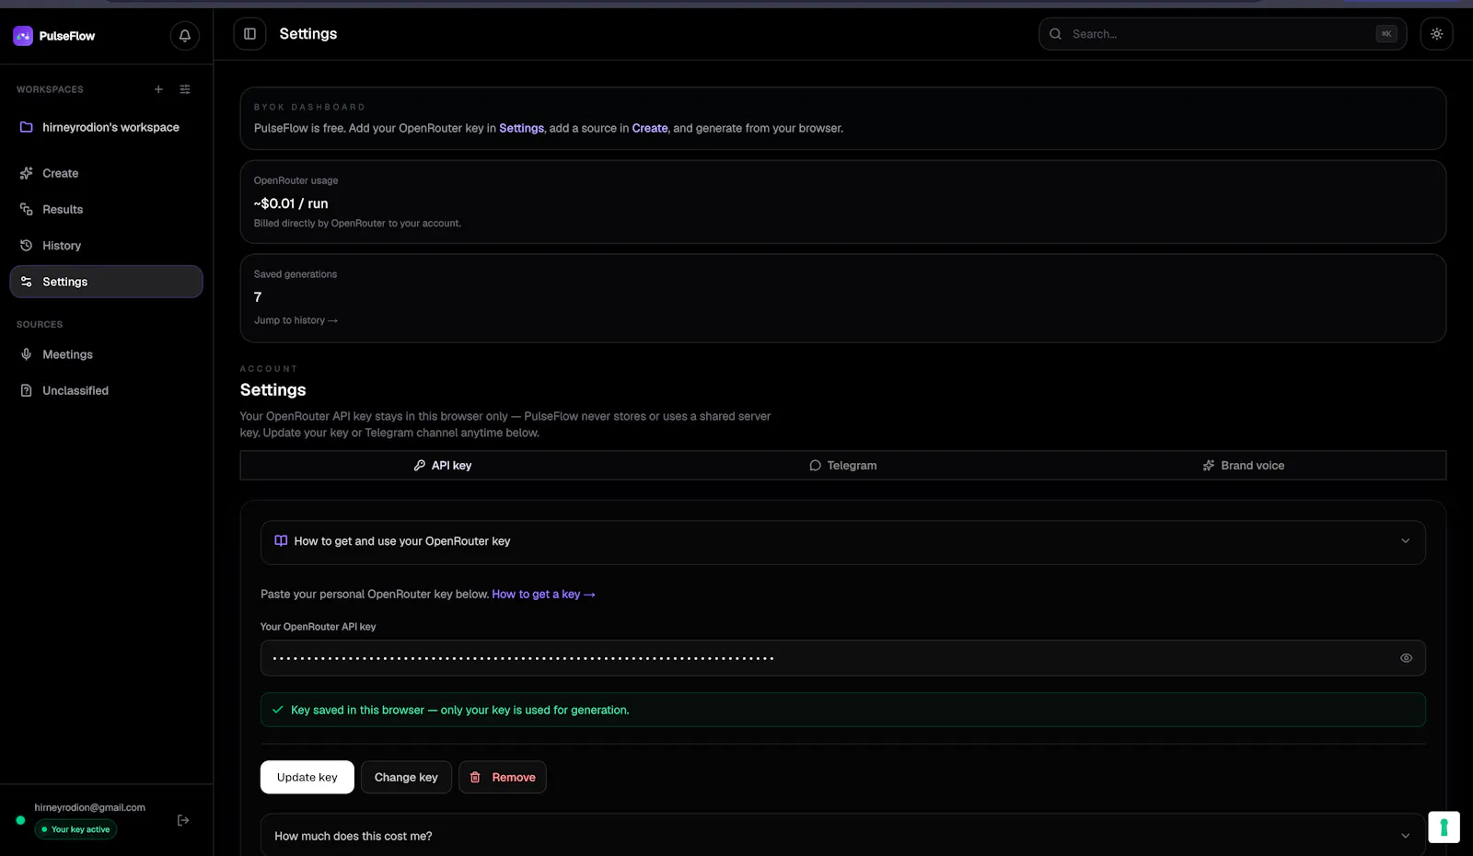Open Unclassified source
This screenshot has height=856, width=1473.
coord(106,391)
